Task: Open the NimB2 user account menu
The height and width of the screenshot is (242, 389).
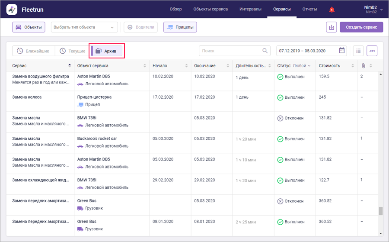Action: (371, 9)
